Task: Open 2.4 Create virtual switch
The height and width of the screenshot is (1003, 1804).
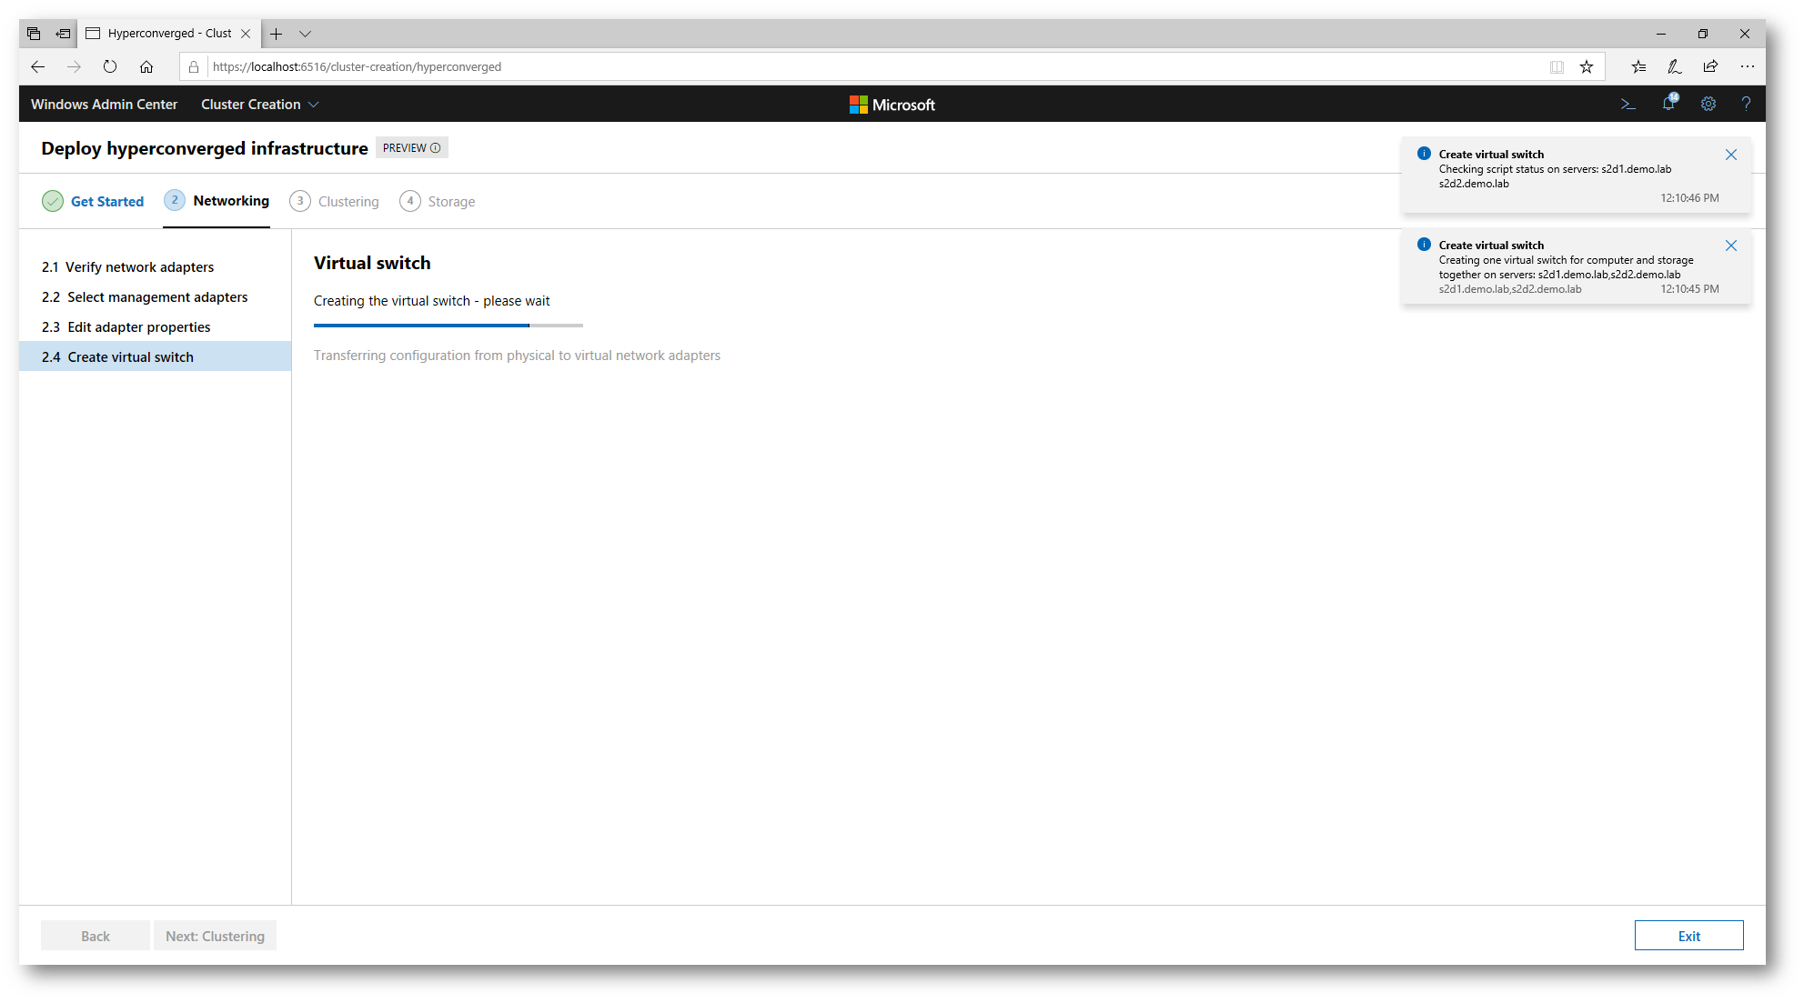Action: [155, 356]
